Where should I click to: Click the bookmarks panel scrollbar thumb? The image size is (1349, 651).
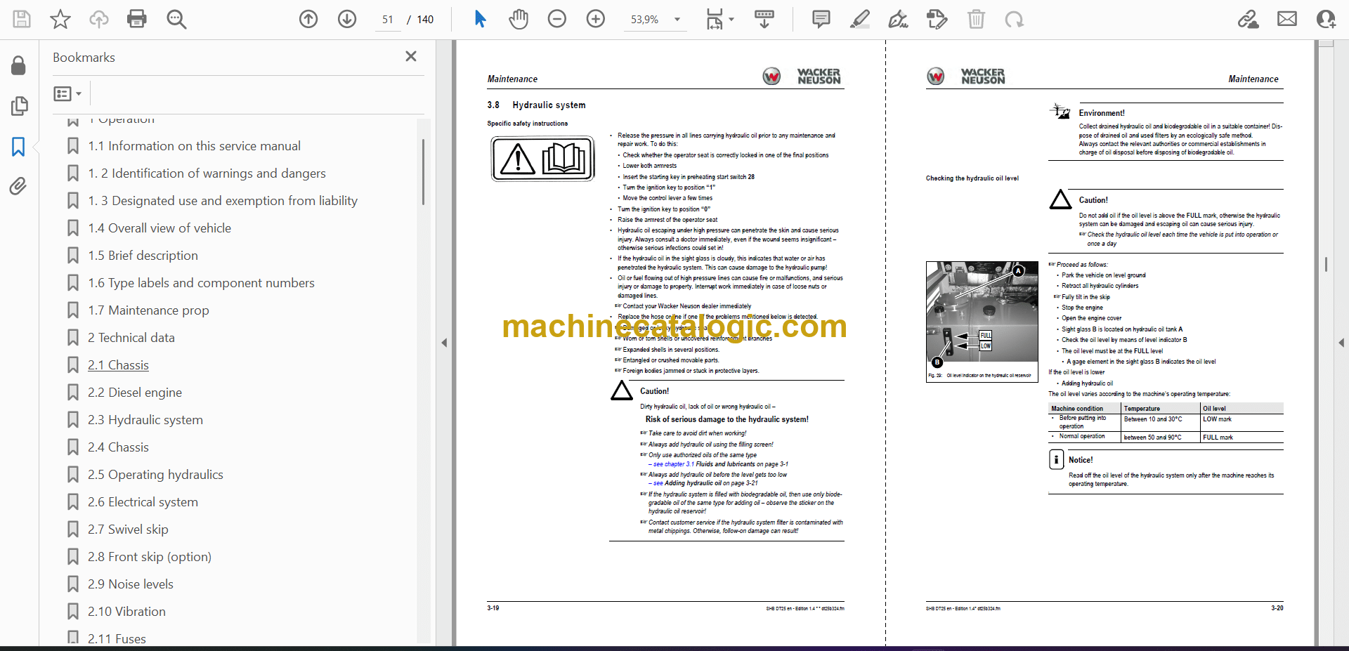[423, 172]
